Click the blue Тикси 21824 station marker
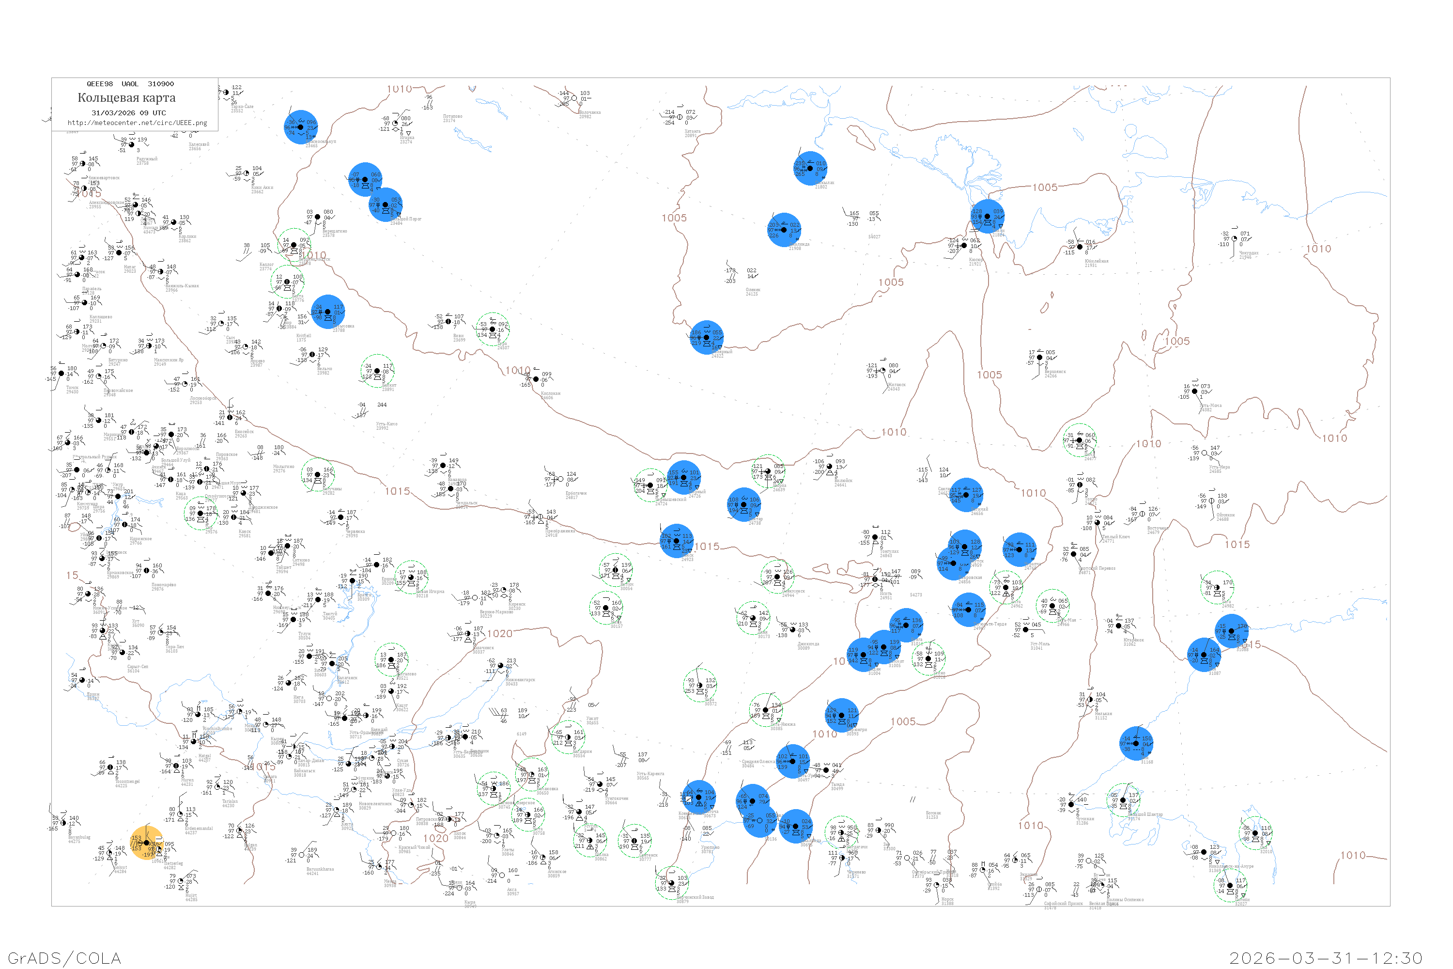 point(987,216)
